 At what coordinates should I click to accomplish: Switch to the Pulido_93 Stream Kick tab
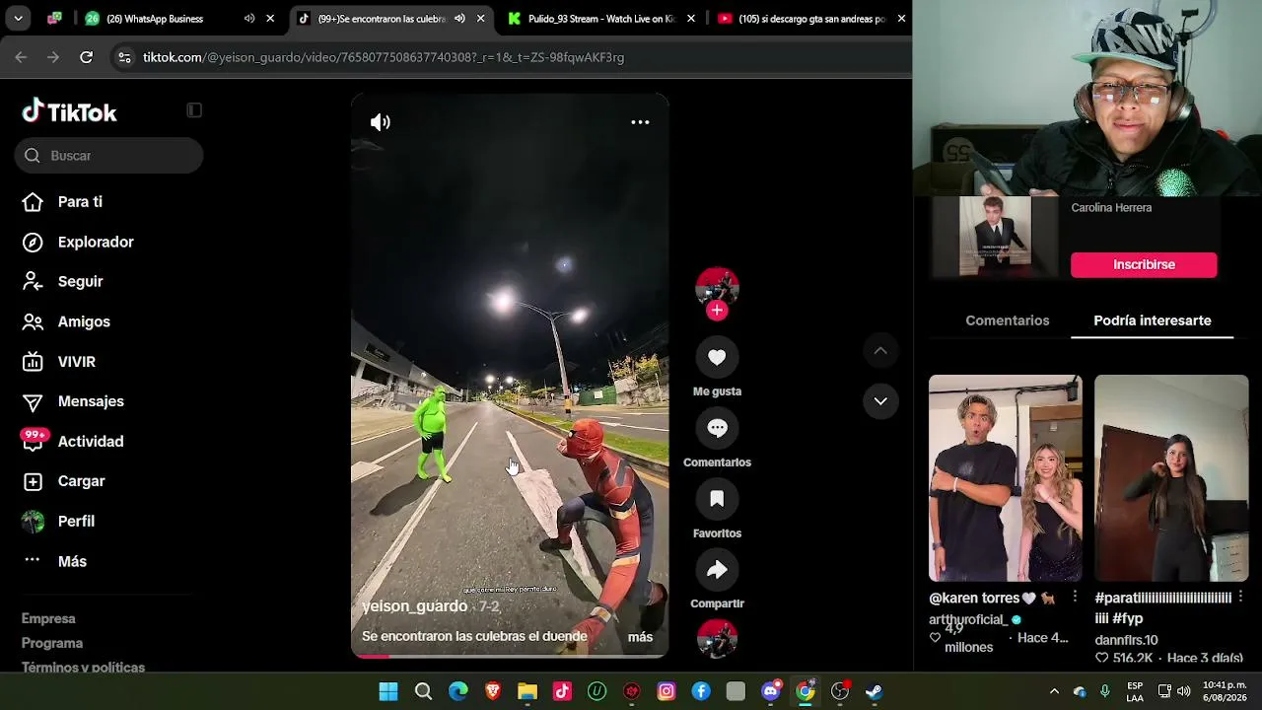coord(601,19)
